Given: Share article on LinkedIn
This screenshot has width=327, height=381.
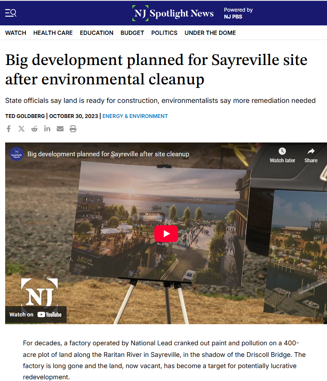Looking at the screenshot, I should pyautogui.click(x=47, y=128).
